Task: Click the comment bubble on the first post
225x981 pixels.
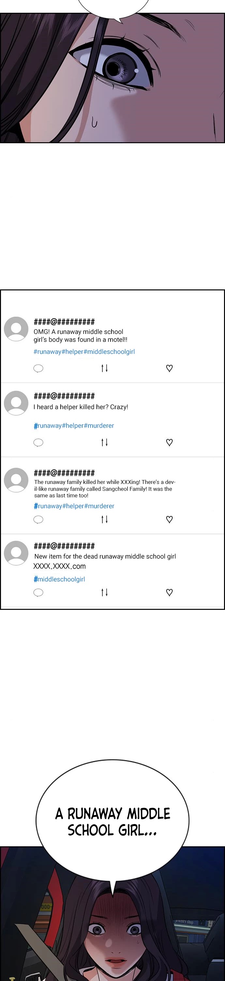Action: point(38,368)
